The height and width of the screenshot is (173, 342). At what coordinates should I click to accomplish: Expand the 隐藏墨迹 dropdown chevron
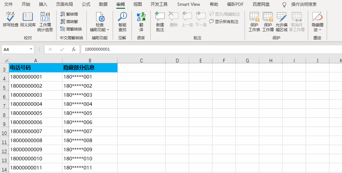tap(320, 30)
